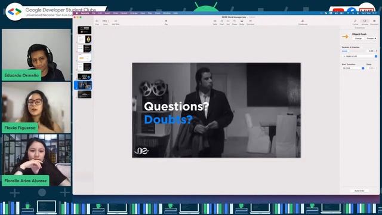382x215 pixels.
Task: Click the Spotlight search icon in the menu bar
Action: (x=353, y=13)
